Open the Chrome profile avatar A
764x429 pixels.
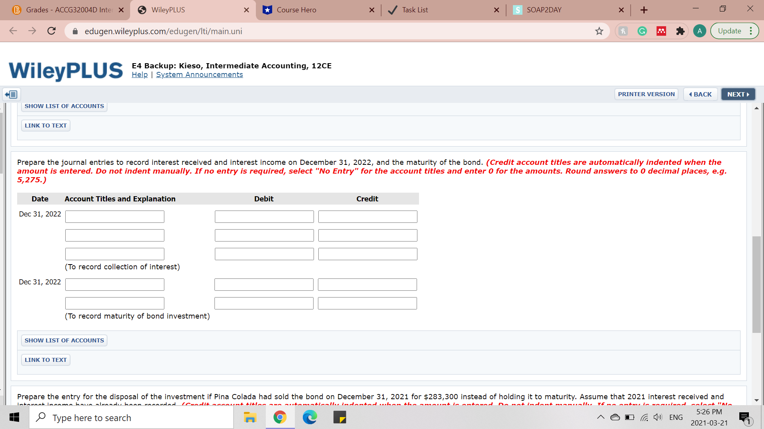tap(700, 31)
